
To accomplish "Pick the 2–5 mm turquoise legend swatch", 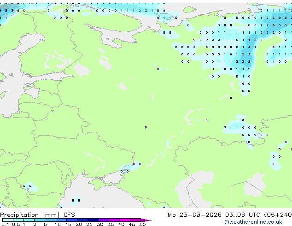I will pos(40,220).
